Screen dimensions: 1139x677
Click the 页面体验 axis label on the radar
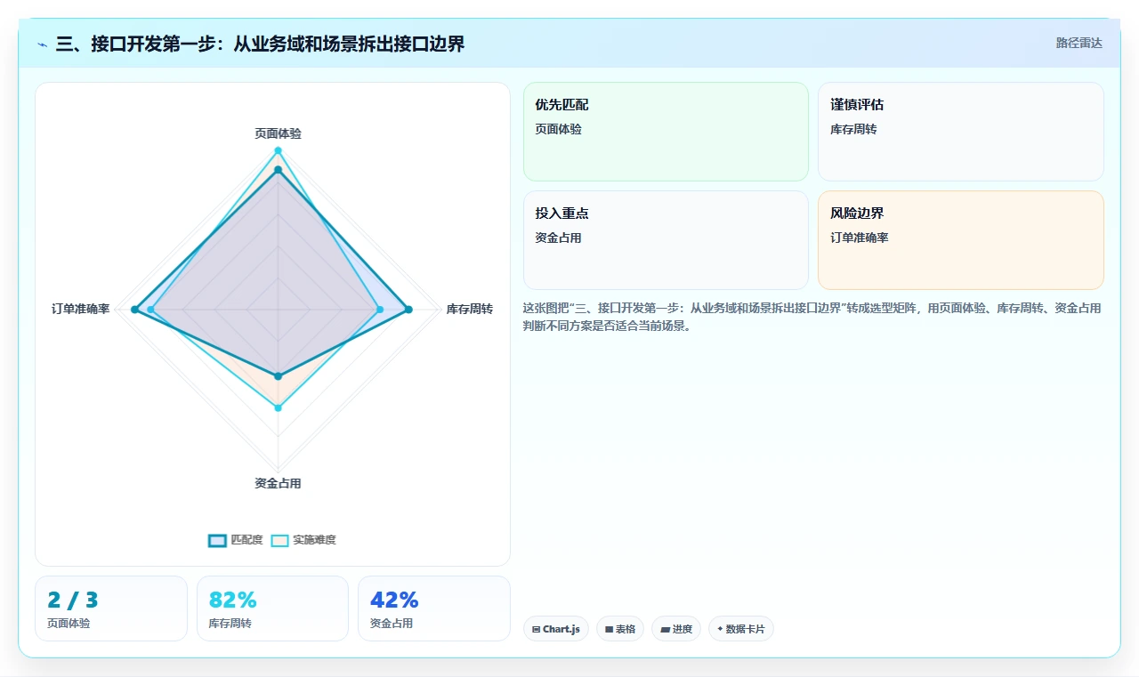pos(278,133)
